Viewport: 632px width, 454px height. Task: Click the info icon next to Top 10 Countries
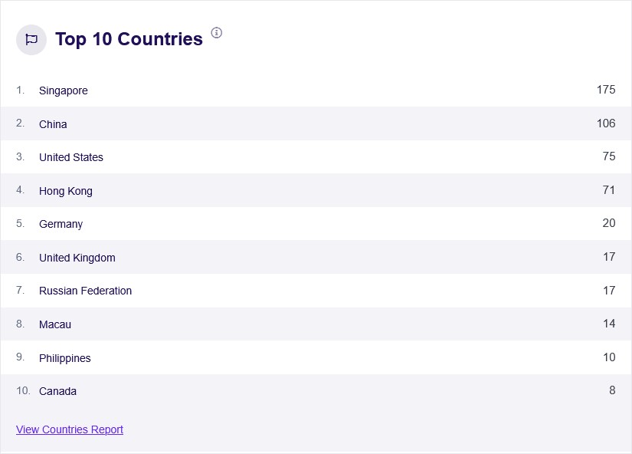tap(217, 32)
